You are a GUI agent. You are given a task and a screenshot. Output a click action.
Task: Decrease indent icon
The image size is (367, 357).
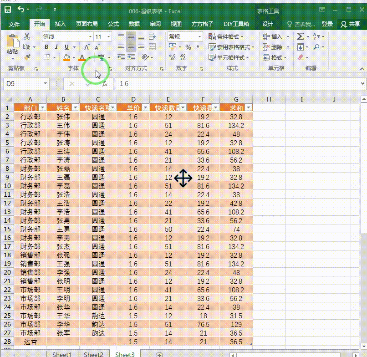point(121,57)
